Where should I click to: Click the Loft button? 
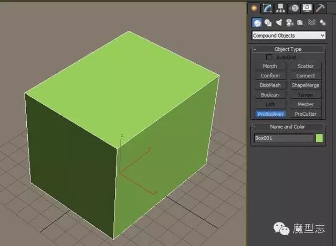pyautogui.click(x=270, y=105)
